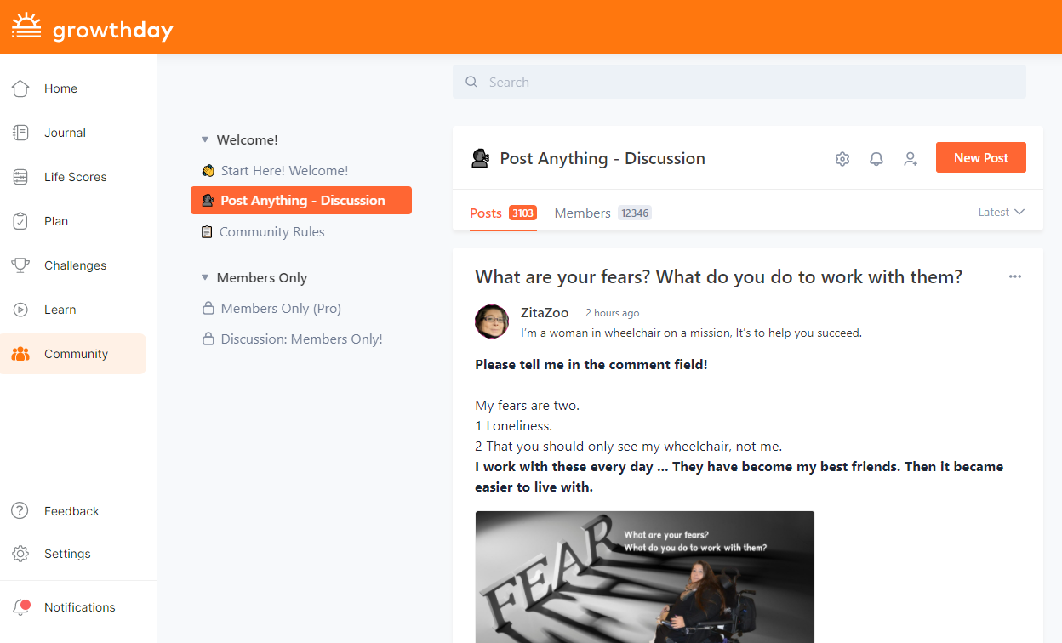1062x643 pixels.
Task: Select Community in the sidebar
Action: click(73, 354)
